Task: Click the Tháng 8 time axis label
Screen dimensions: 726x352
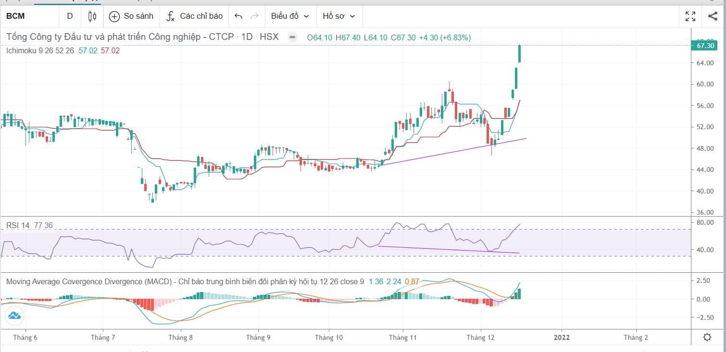Action: point(180,337)
